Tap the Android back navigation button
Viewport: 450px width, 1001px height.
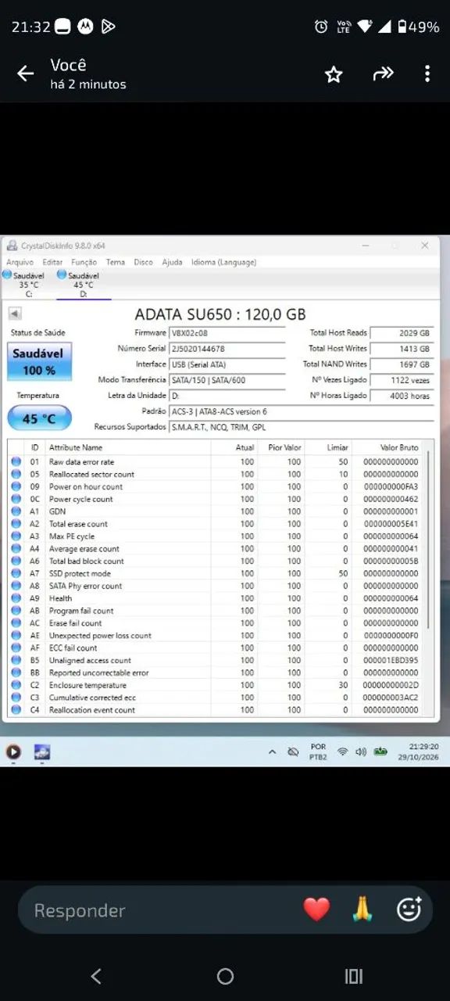[96, 976]
